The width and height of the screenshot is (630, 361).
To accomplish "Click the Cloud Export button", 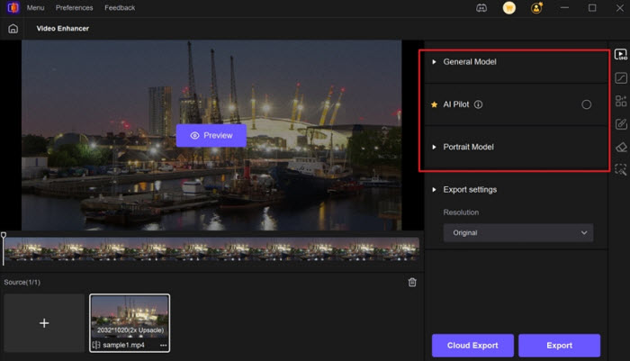I will coord(472,346).
